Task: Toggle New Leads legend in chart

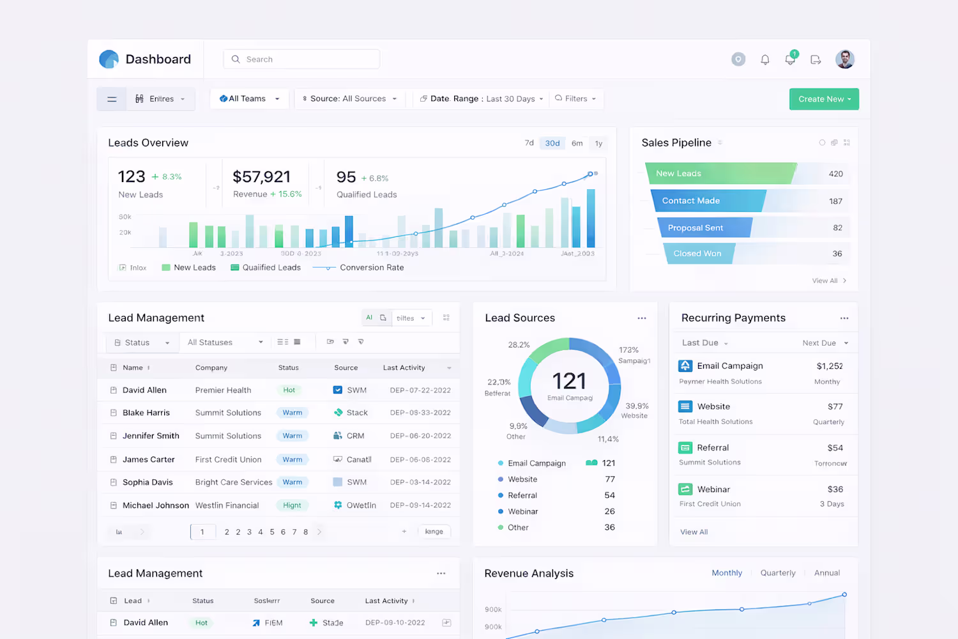Action: [188, 268]
